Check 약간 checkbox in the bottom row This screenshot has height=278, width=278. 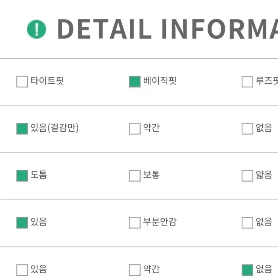tap(135, 270)
